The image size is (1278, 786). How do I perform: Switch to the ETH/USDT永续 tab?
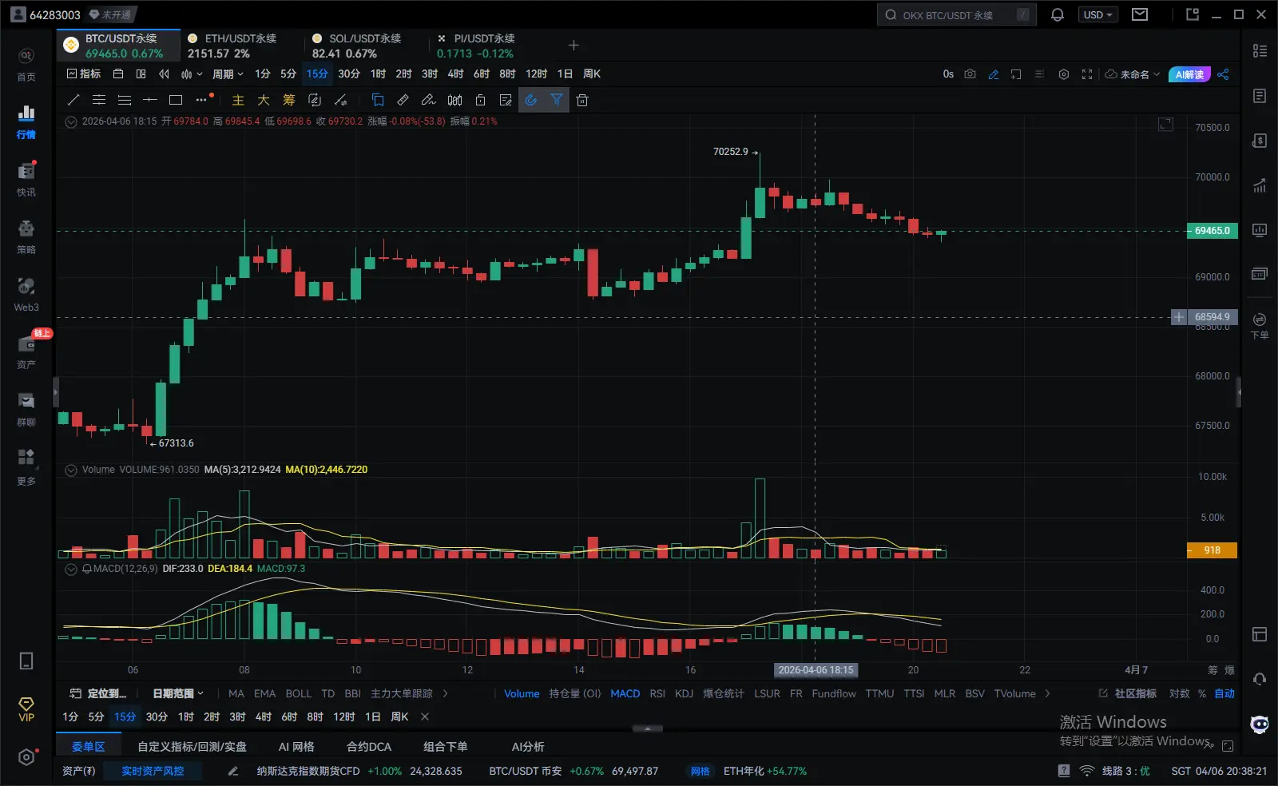tap(240, 46)
